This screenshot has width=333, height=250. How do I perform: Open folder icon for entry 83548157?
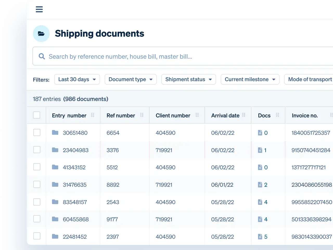55,202
